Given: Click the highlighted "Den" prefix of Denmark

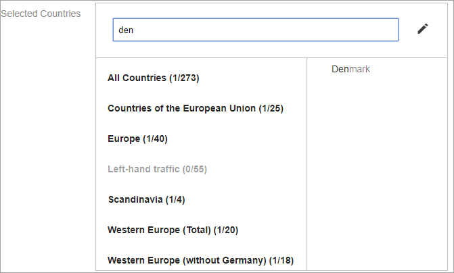Looking at the screenshot, I should (x=340, y=69).
